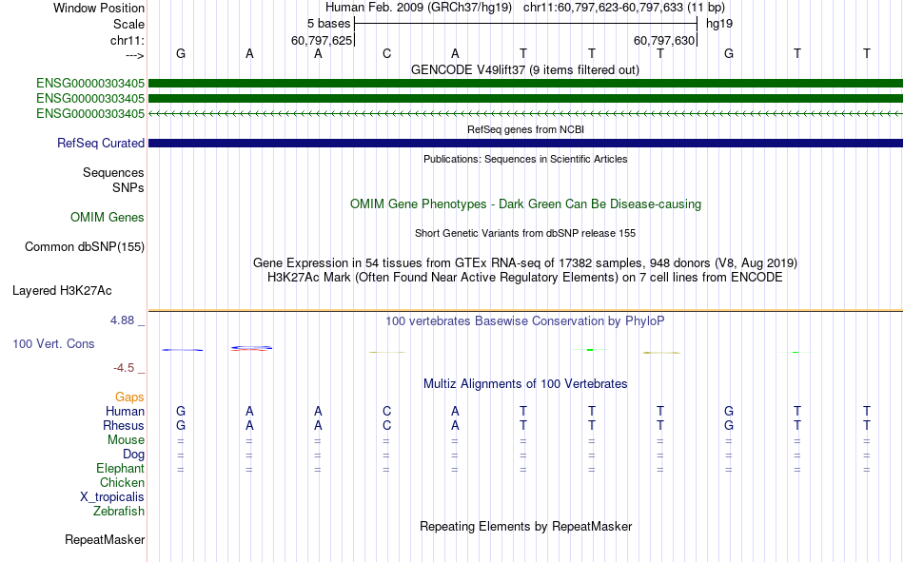Click the Mouse species row label
The image size is (904, 562).
126,439
